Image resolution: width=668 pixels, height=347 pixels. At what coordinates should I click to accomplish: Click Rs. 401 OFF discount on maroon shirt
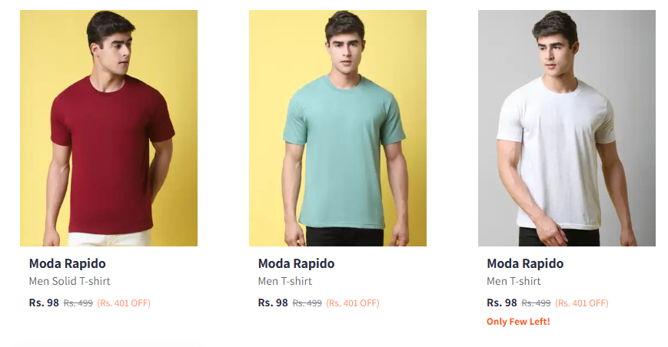(x=124, y=303)
